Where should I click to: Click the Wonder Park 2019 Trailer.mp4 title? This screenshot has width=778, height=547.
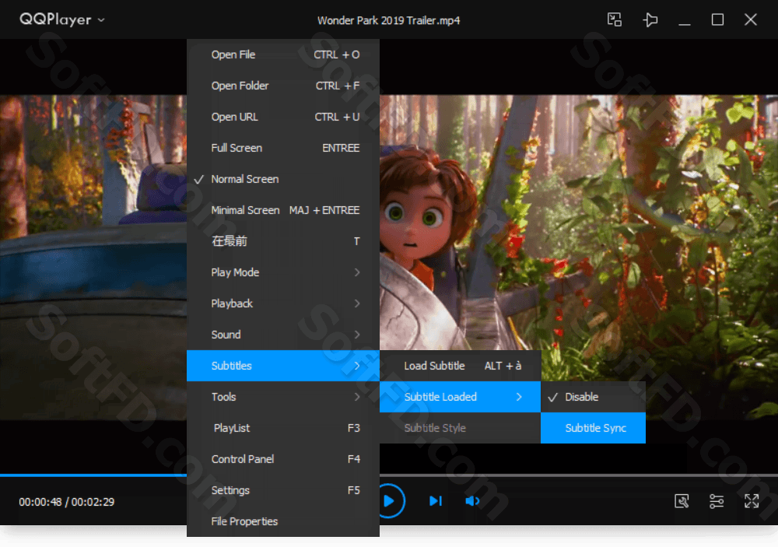point(388,20)
